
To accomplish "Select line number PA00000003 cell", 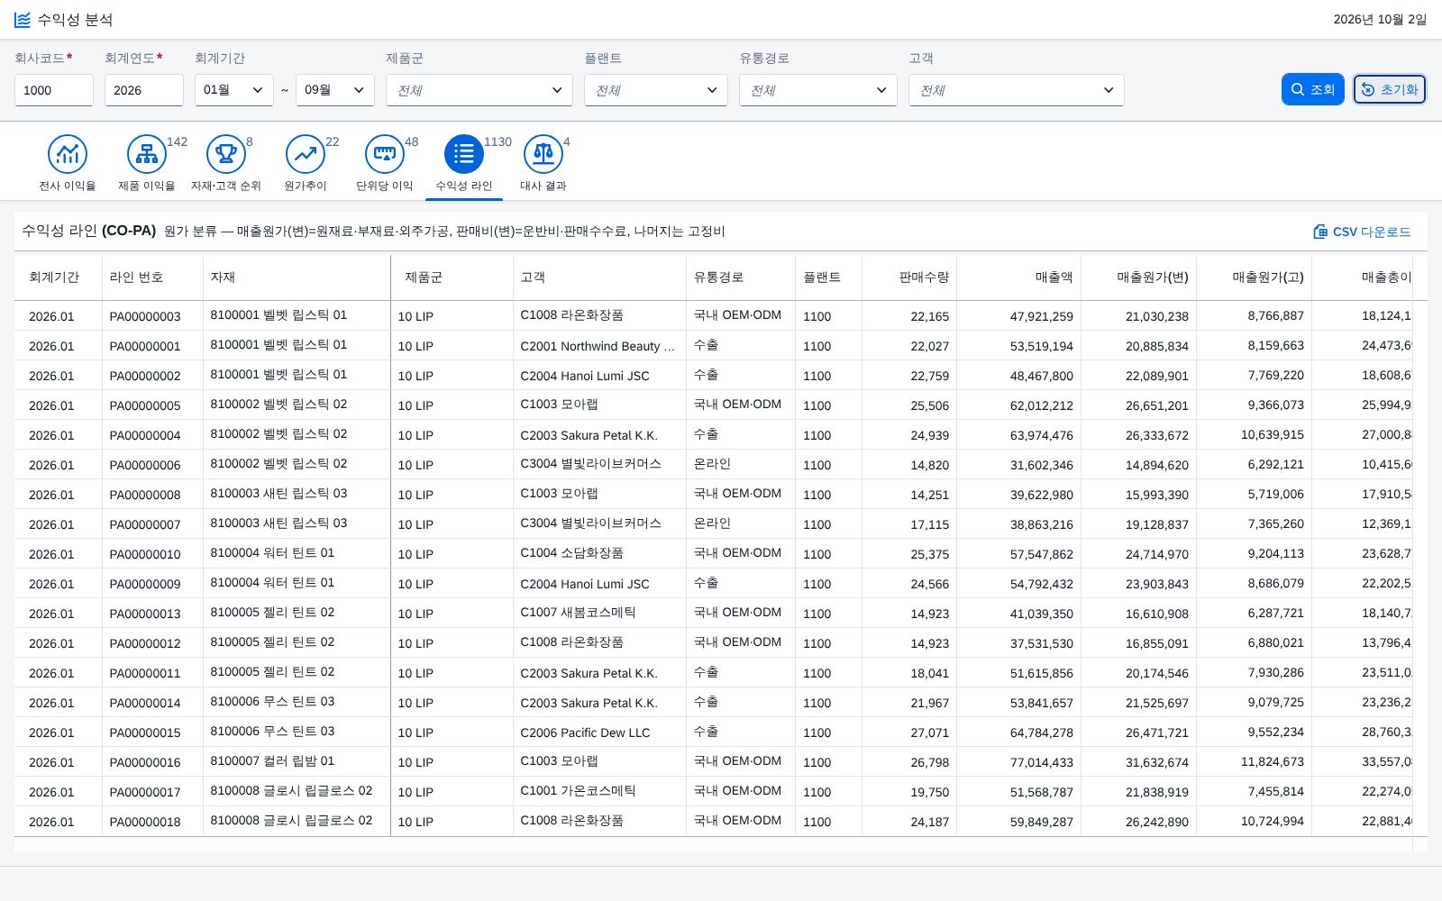I will (152, 316).
